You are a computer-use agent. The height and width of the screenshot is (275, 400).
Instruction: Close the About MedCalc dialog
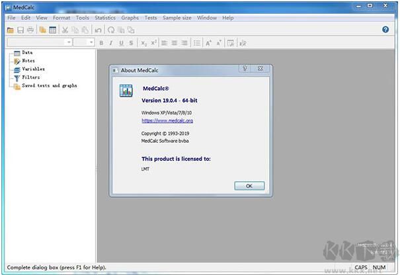tap(260, 68)
